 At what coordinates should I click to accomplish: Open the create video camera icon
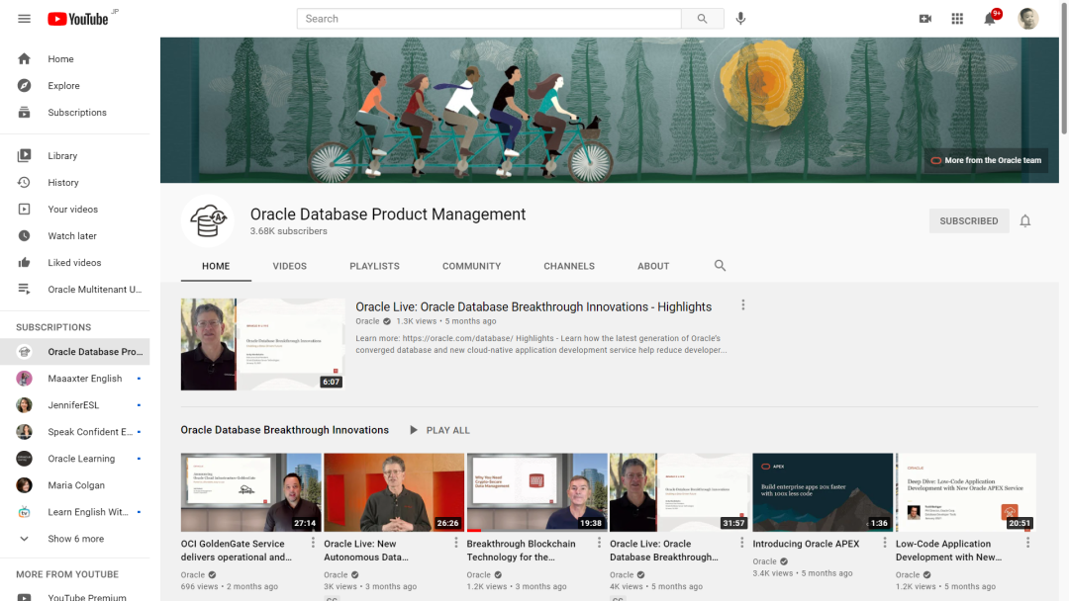tap(925, 19)
